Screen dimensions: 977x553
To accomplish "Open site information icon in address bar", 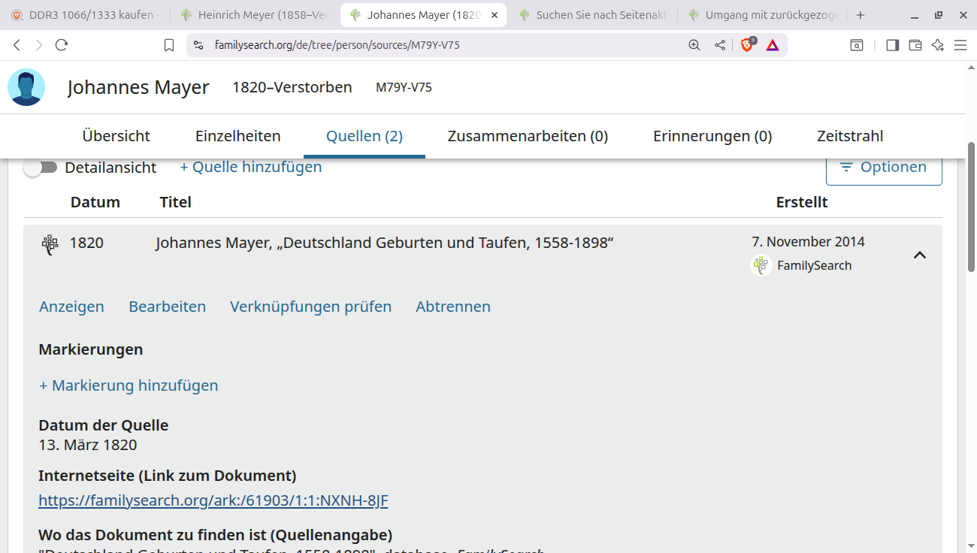I will coord(198,45).
